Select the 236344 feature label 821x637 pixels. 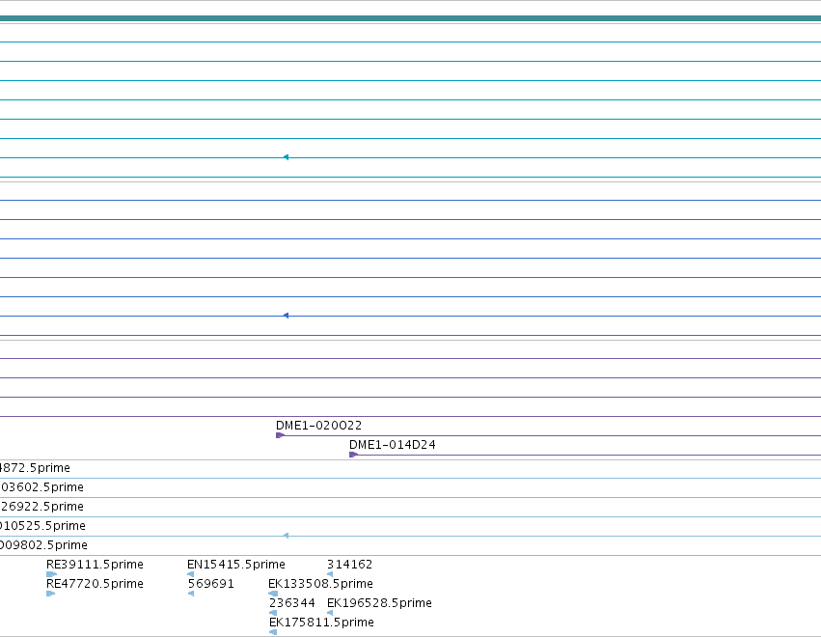pyautogui.click(x=292, y=603)
